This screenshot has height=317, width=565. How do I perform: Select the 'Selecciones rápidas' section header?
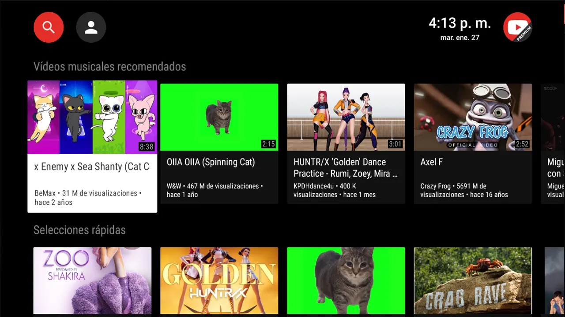pos(79,230)
